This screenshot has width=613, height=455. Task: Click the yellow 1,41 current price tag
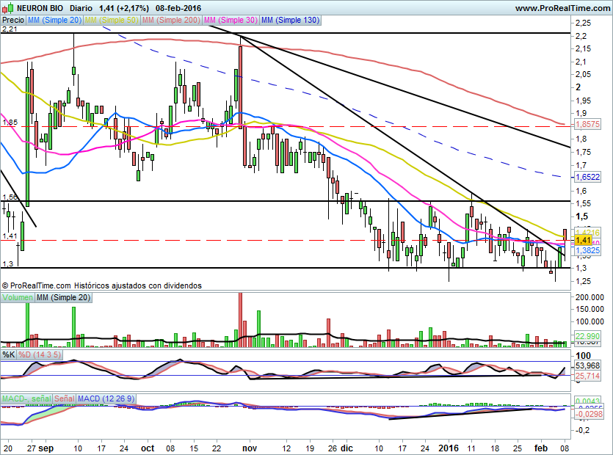click(584, 240)
